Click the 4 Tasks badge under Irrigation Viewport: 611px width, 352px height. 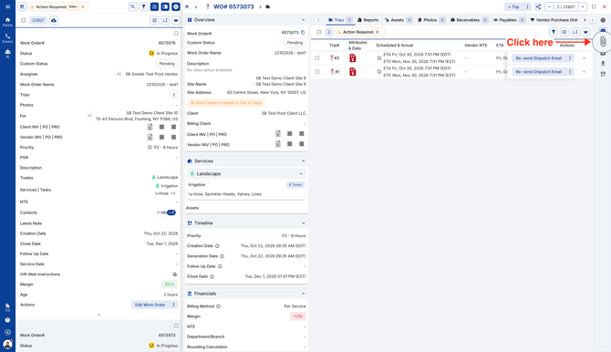tap(295, 185)
